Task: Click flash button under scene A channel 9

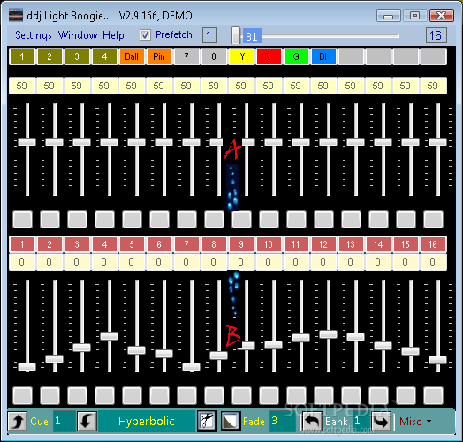Action: [241, 219]
